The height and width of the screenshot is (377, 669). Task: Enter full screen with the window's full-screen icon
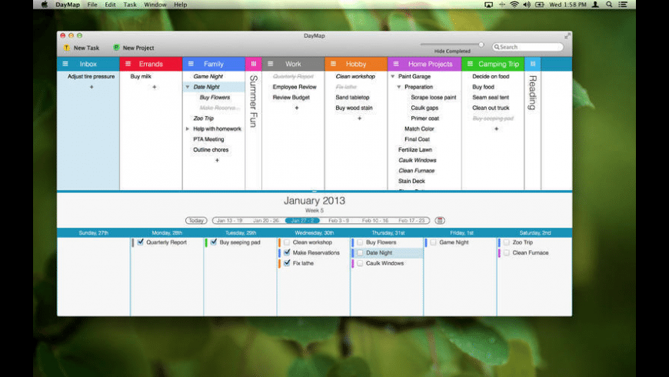point(567,36)
